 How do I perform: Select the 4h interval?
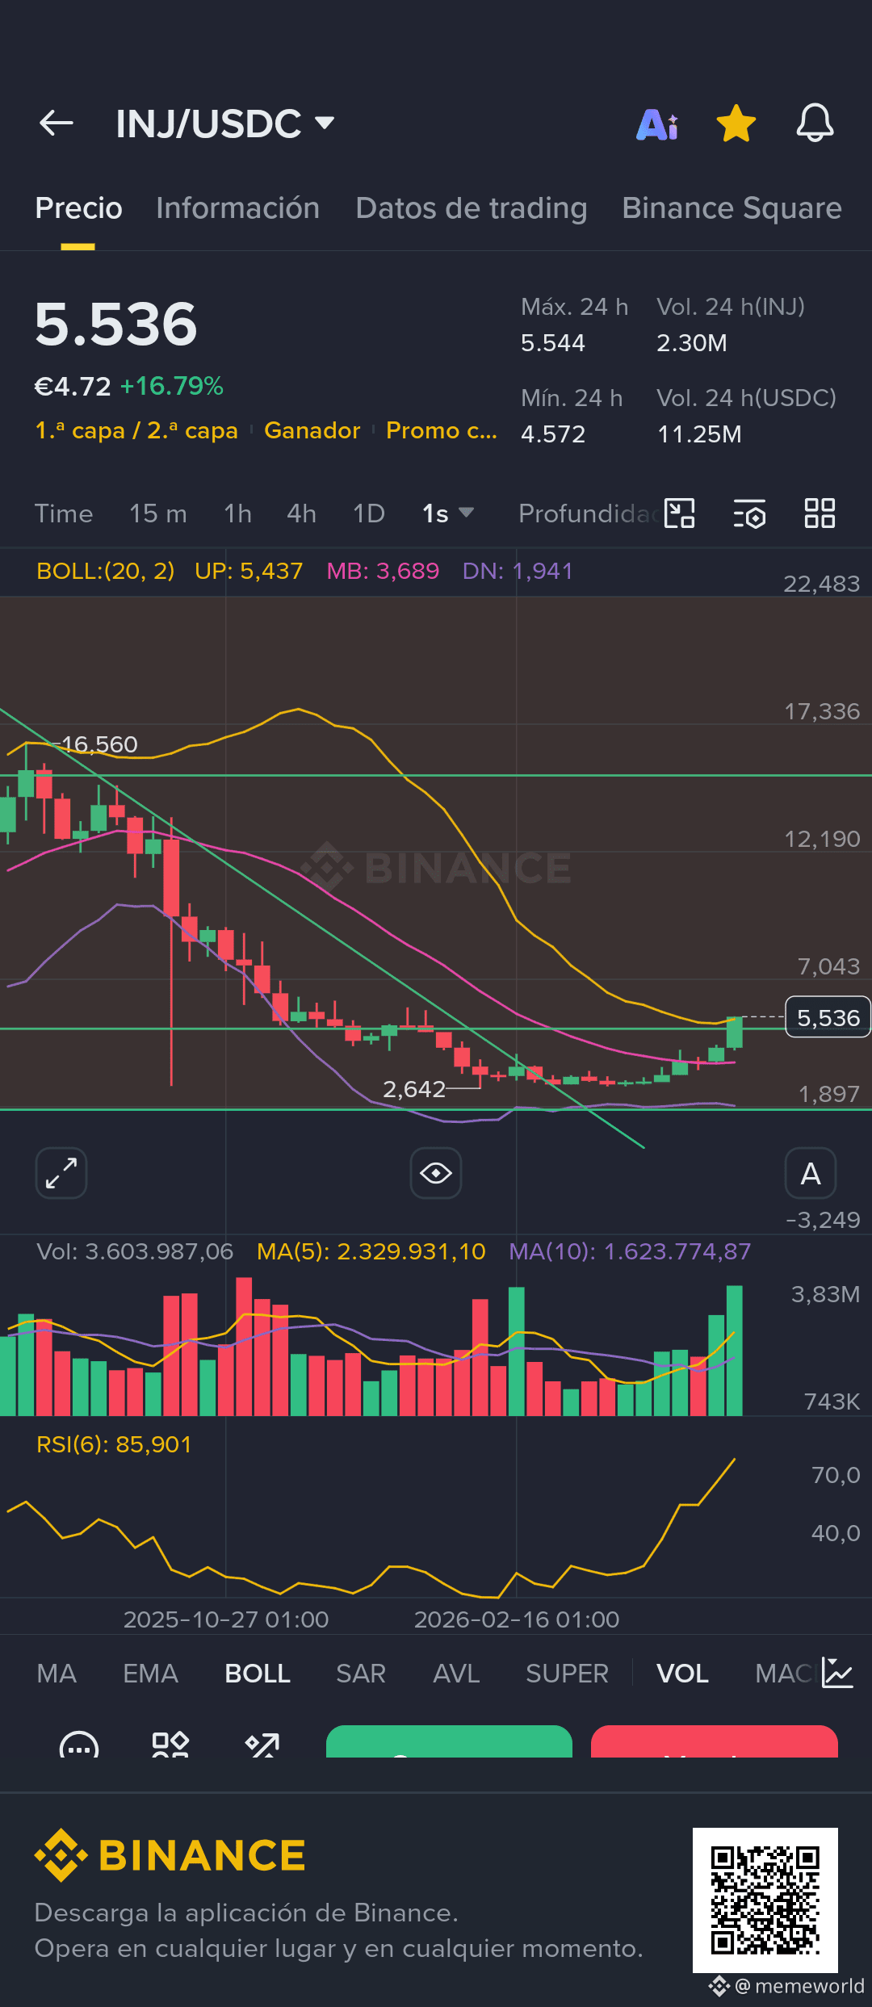click(x=301, y=513)
